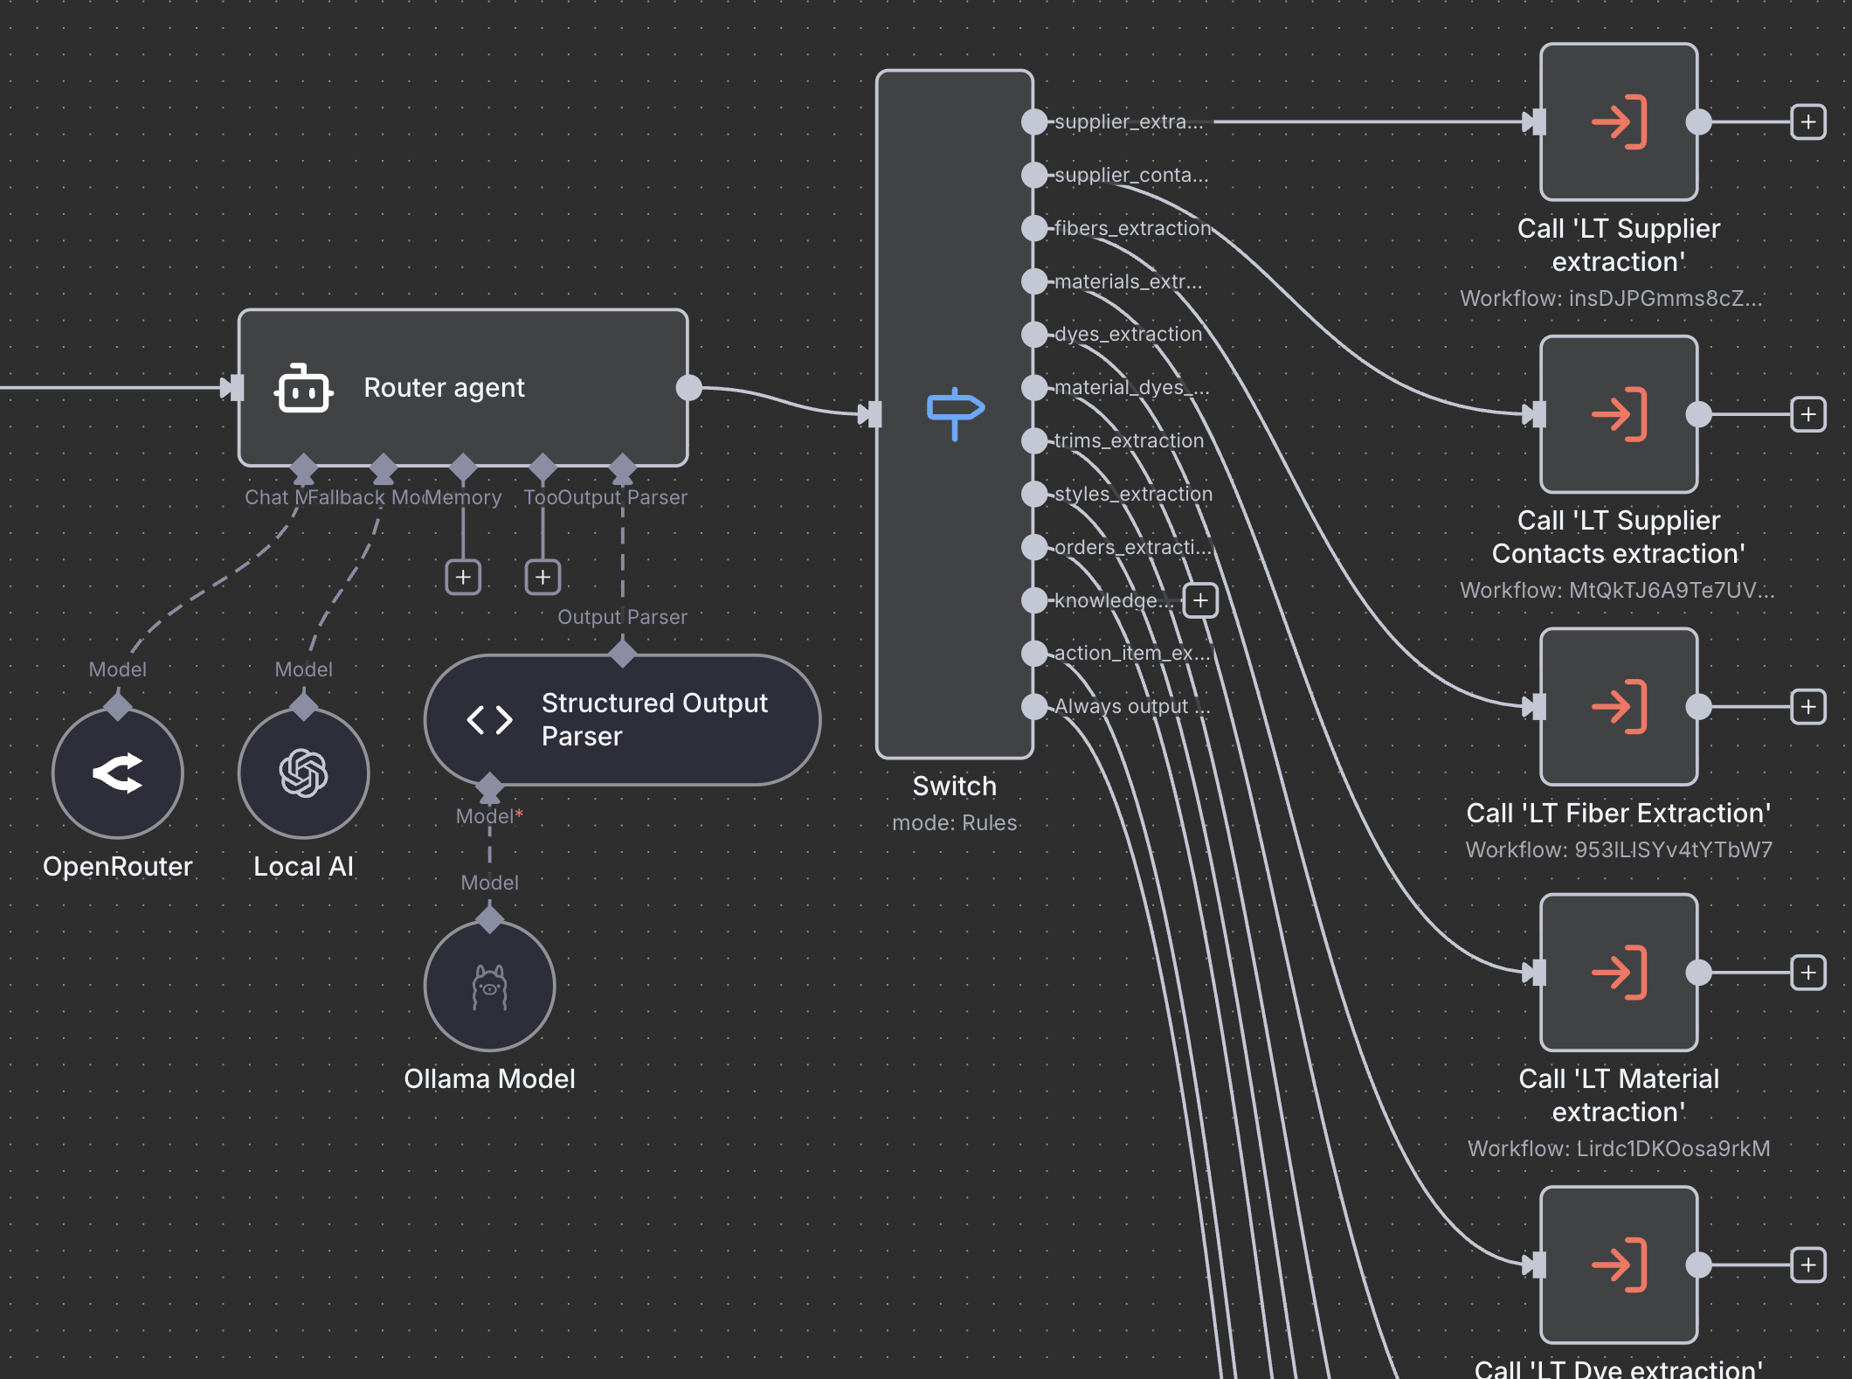Select the OpenRouter model node icon
Image resolution: width=1852 pixels, height=1379 pixels.
coord(117,773)
